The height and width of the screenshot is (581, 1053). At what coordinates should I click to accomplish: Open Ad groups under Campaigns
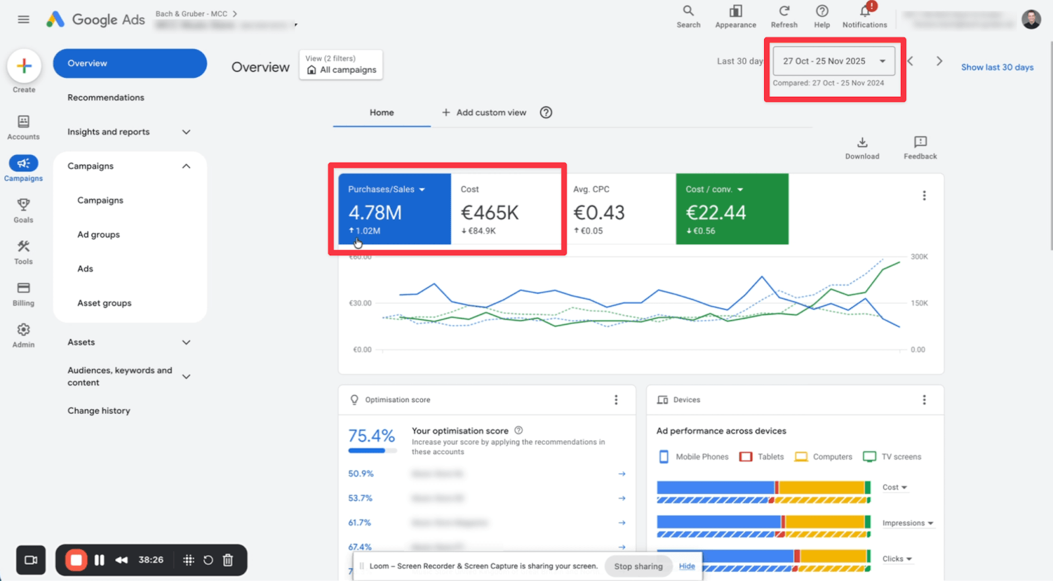pyautogui.click(x=99, y=235)
